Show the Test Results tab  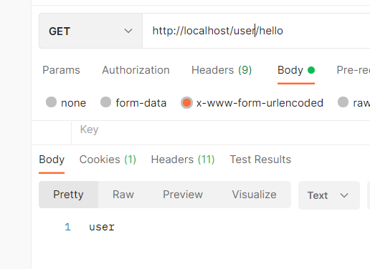pyautogui.click(x=260, y=160)
